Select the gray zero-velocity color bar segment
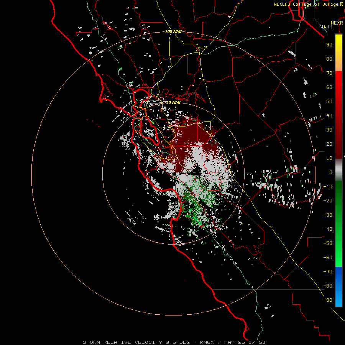Screen dimensions: 345x345 [x=338, y=170]
